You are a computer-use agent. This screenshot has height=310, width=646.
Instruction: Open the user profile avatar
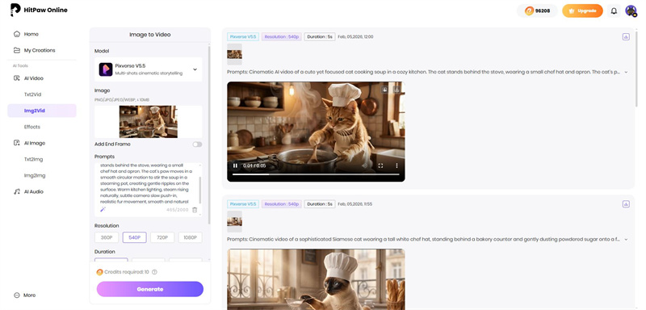tap(631, 10)
